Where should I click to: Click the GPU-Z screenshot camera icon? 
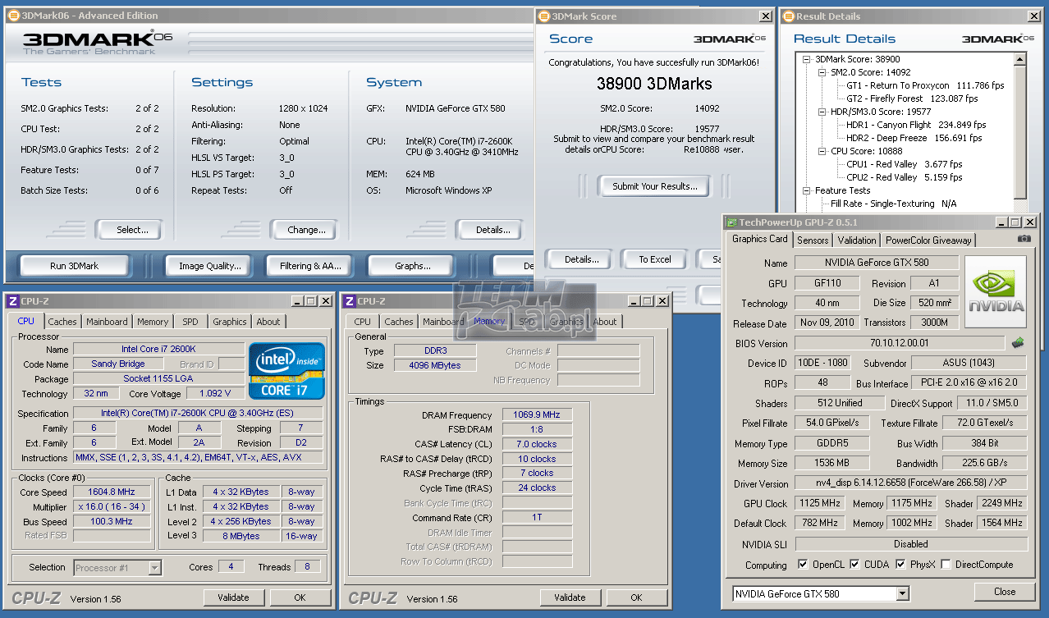1024,239
